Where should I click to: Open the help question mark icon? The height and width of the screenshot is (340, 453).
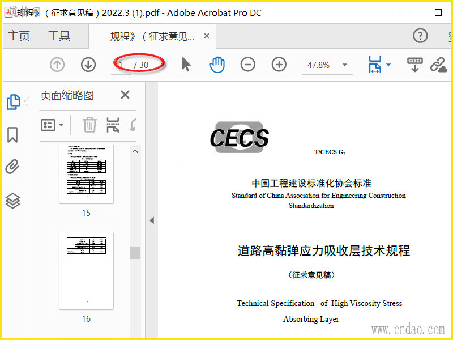click(x=420, y=36)
